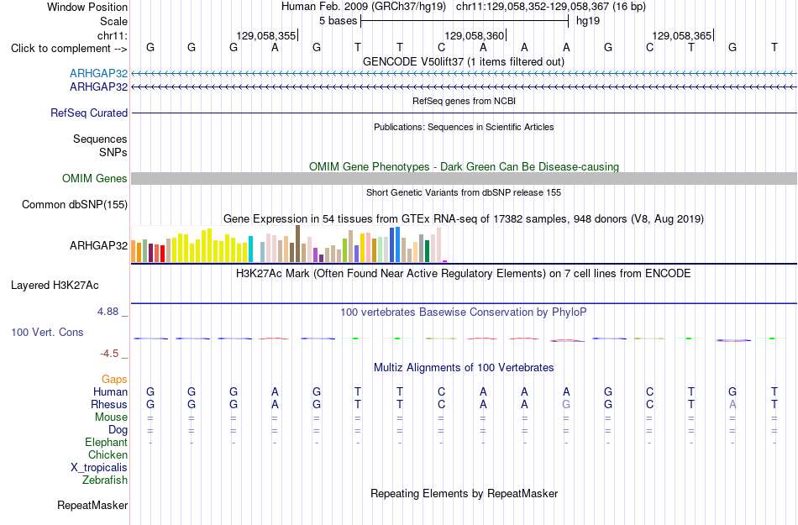The height and width of the screenshot is (525, 798).
Task: Click the light-gray G mismatch in the Rhesus row
Action: [566, 404]
